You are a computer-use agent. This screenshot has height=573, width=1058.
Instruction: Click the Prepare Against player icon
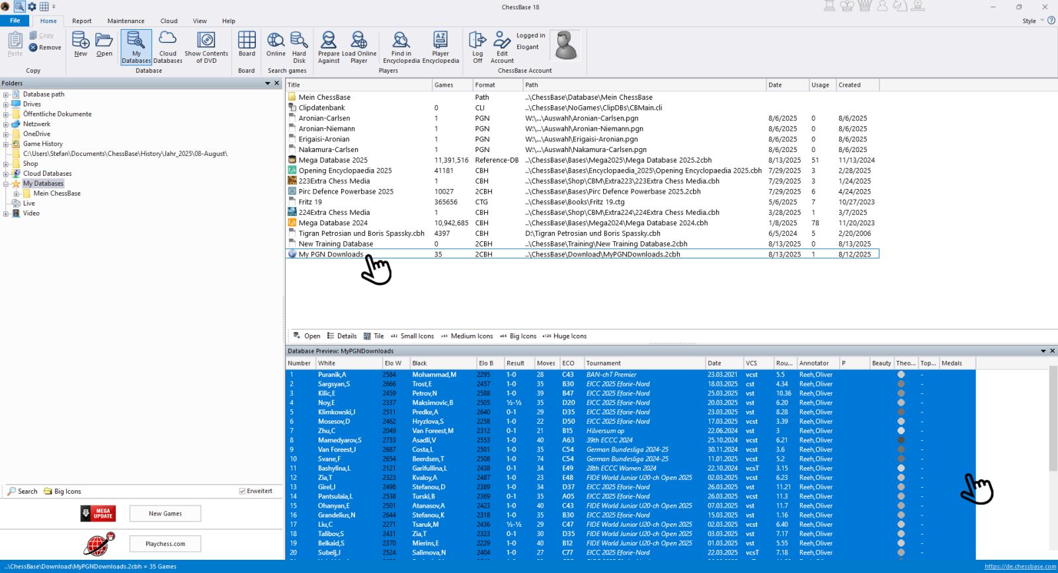pyautogui.click(x=329, y=46)
